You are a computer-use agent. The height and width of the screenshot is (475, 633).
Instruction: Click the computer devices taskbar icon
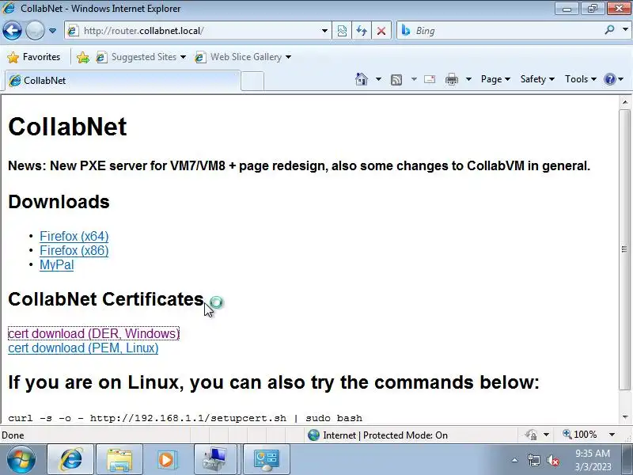point(215,459)
